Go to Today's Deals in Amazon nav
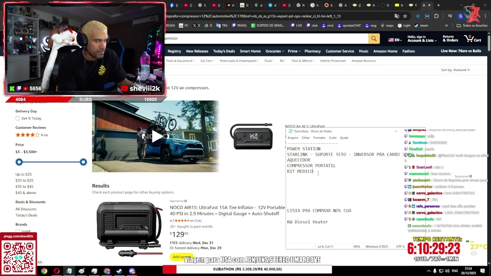Screen dimensions: 491x276 [x=224, y=51]
